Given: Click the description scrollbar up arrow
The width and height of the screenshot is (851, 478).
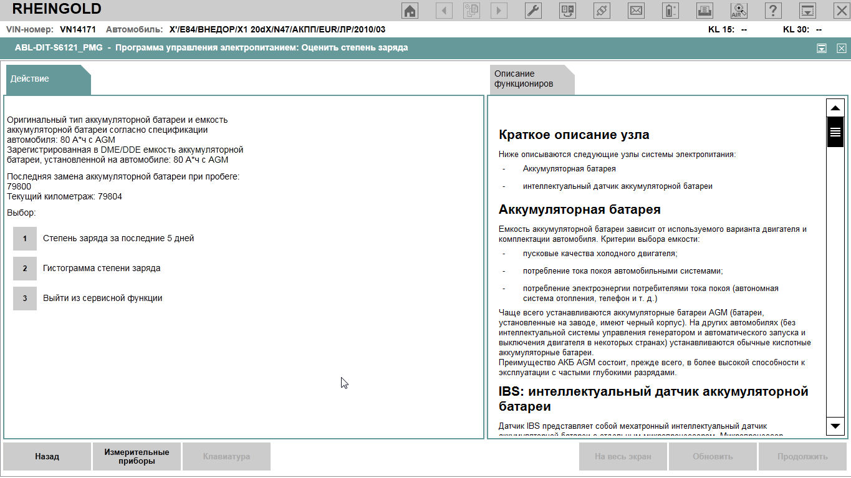Looking at the screenshot, I should click(835, 107).
